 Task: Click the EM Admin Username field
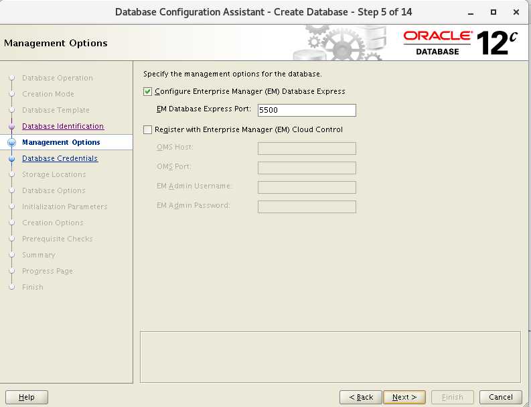click(307, 188)
